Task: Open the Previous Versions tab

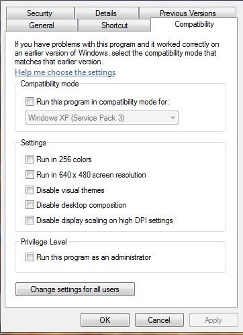Action: pyautogui.click(x=187, y=13)
